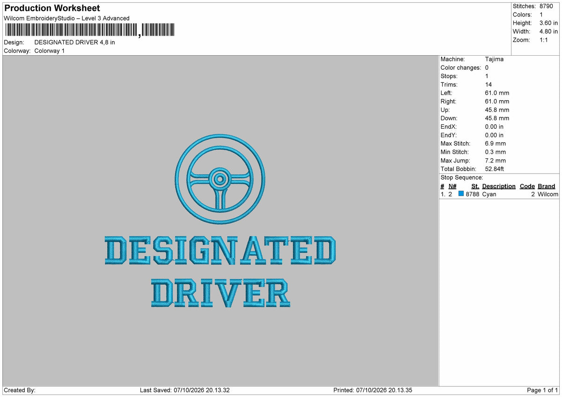Screen dimensions: 562x397
Task: Click the Trims value 14
Action: click(x=488, y=84)
